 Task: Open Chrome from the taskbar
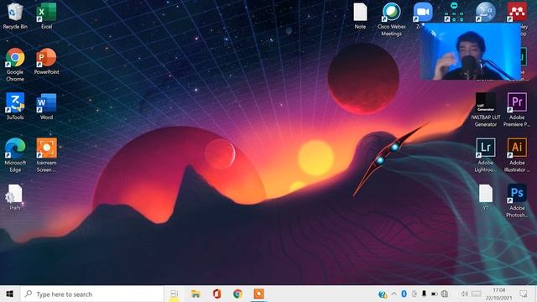[237, 294]
